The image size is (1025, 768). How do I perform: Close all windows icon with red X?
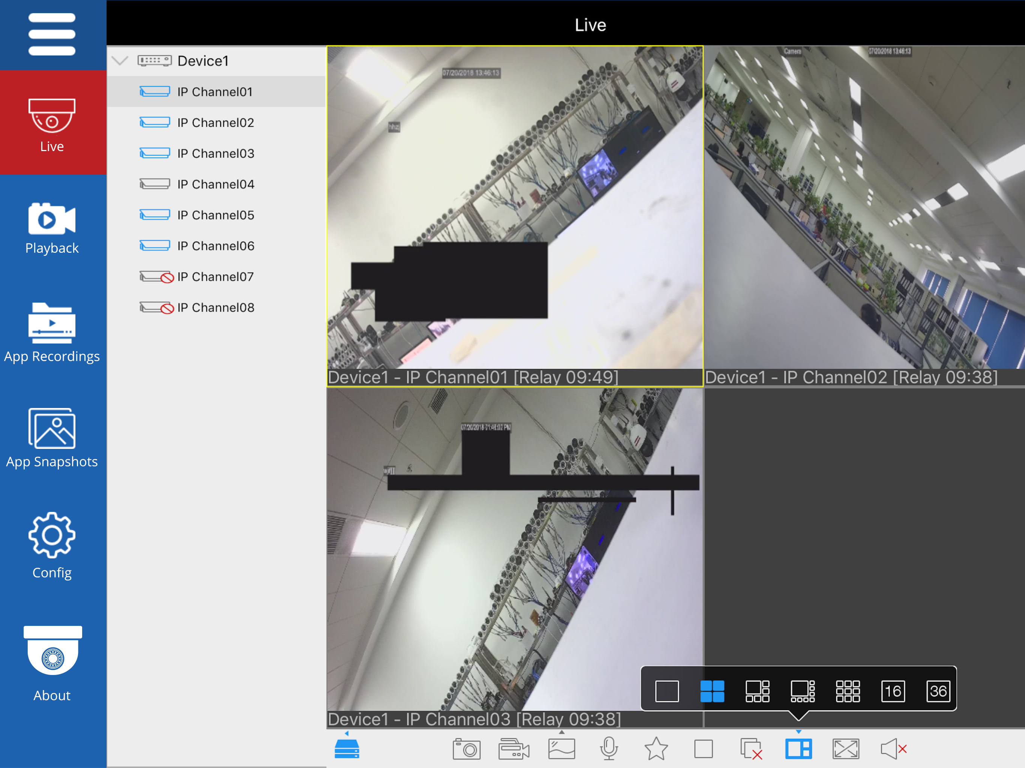coord(751,748)
